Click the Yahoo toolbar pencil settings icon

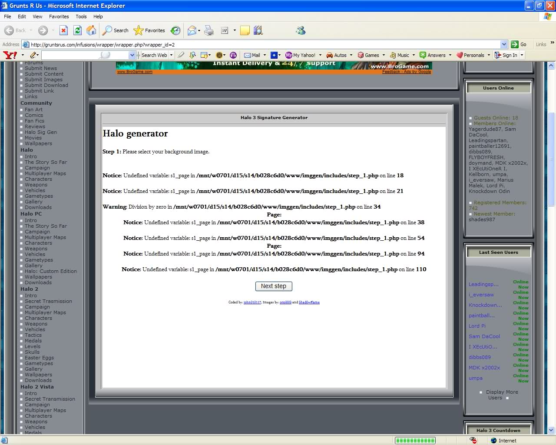tap(33, 55)
